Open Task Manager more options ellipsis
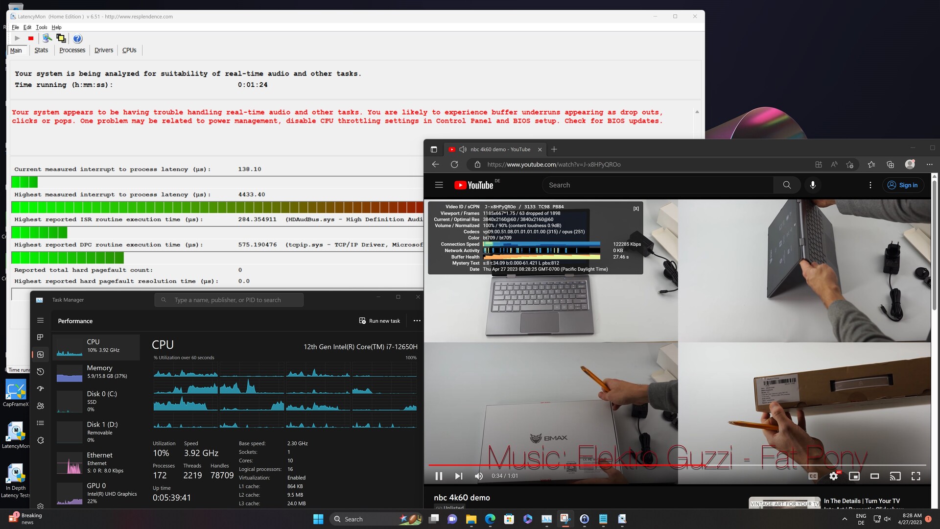Screen dimensions: 940x529 [x=417, y=321]
